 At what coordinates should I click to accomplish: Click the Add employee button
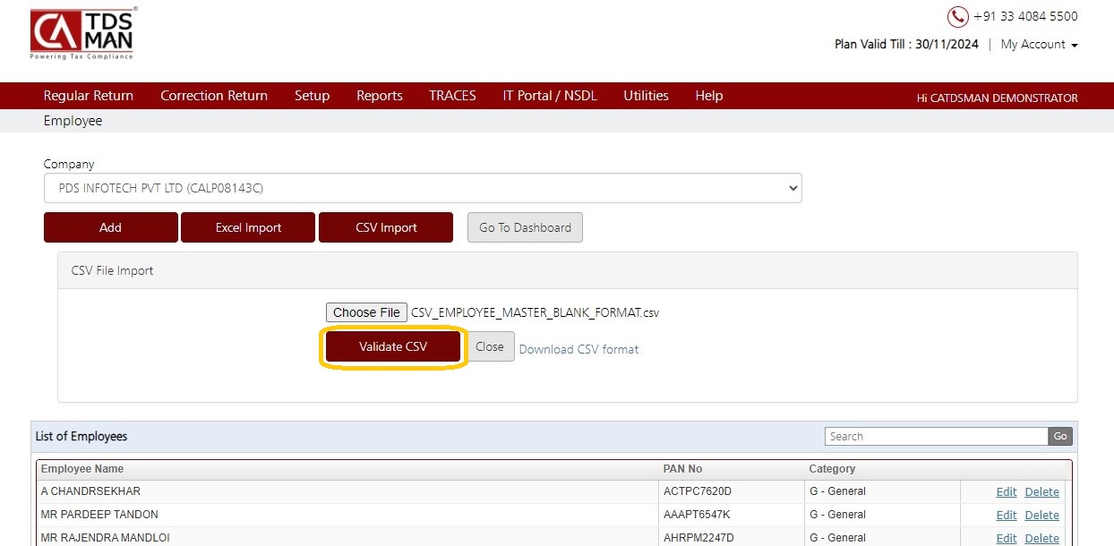pyautogui.click(x=111, y=227)
